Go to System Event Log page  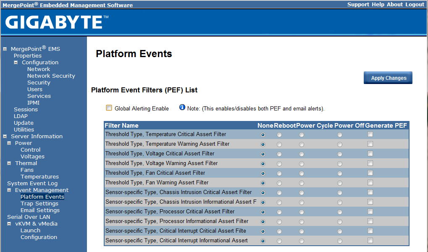(x=32, y=183)
